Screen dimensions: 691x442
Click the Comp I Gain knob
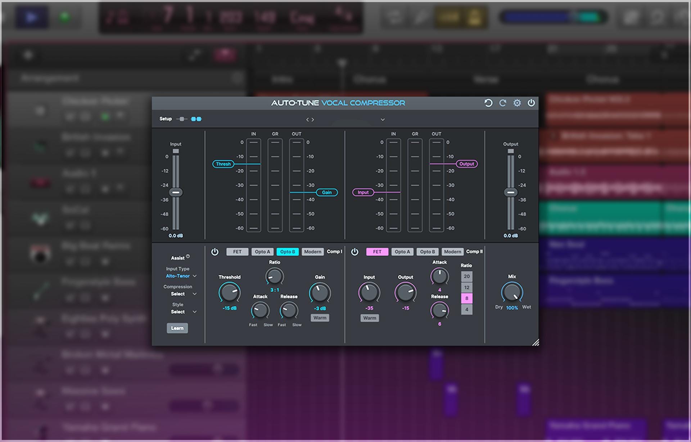click(x=320, y=293)
